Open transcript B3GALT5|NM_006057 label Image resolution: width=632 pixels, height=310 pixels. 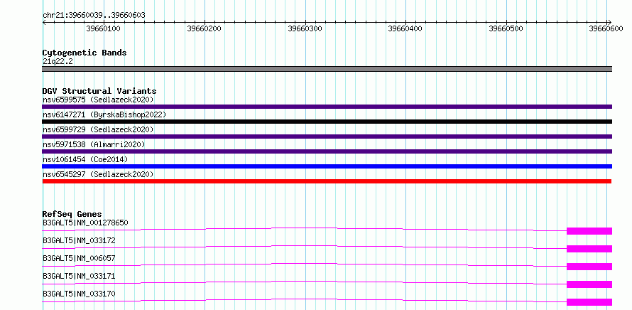(x=79, y=258)
